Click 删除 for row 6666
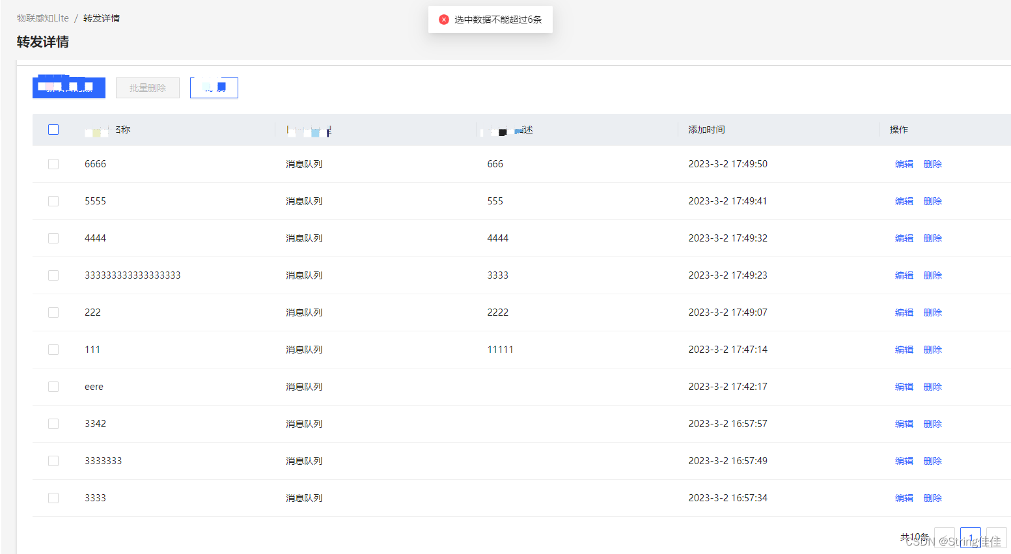This screenshot has width=1011, height=554. point(933,164)
